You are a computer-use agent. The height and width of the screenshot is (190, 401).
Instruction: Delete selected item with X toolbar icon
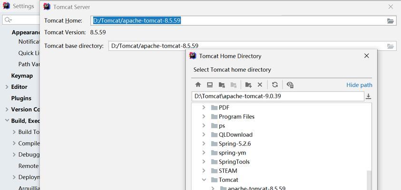(260, 85)
